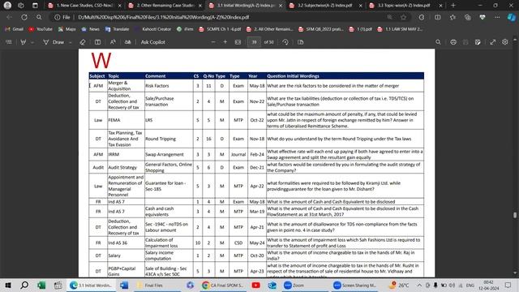The width and height of the screenshot is (519, 292).
Task: Open the YouTube bookmark
Action: coord(41,29)
